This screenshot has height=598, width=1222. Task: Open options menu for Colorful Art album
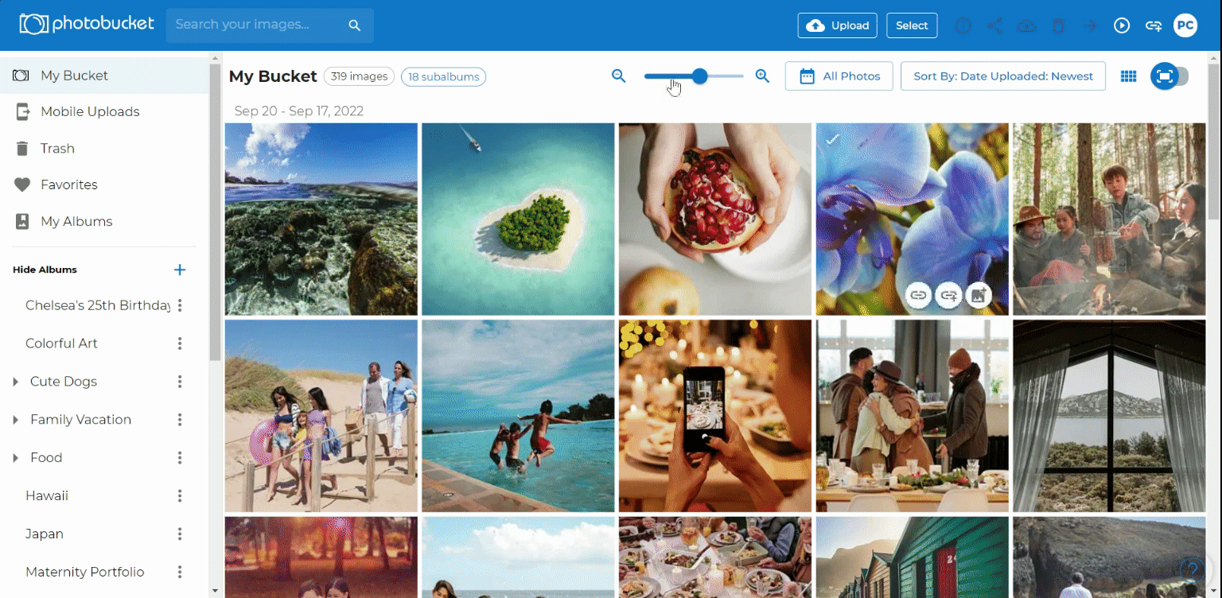point(180,344)
